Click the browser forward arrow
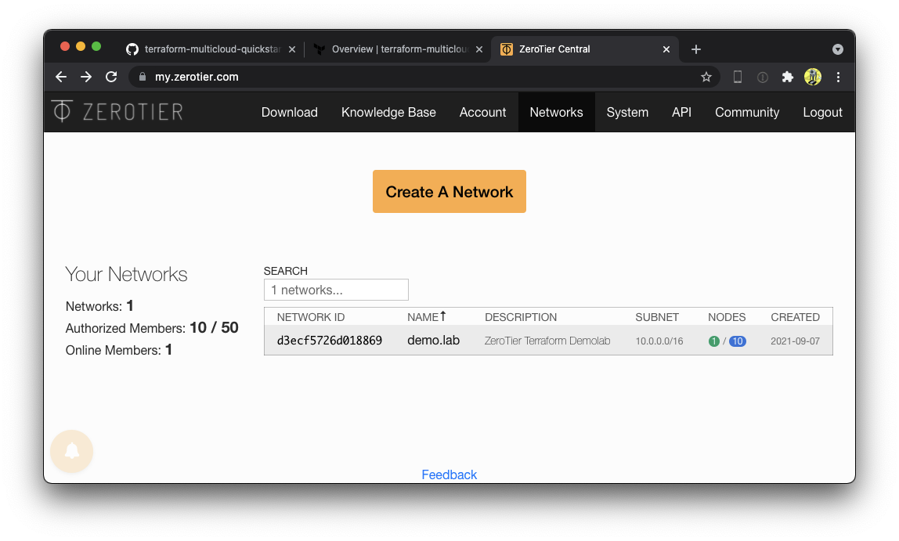Image resolution: width=899 pixels, height=541 pixels. [86, 77]
